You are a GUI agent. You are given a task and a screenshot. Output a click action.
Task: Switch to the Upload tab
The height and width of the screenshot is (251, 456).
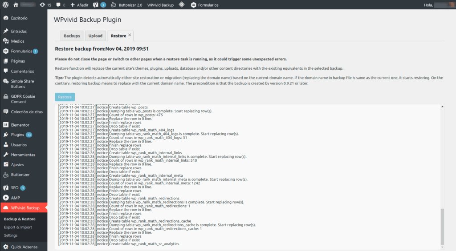(95, 36)
